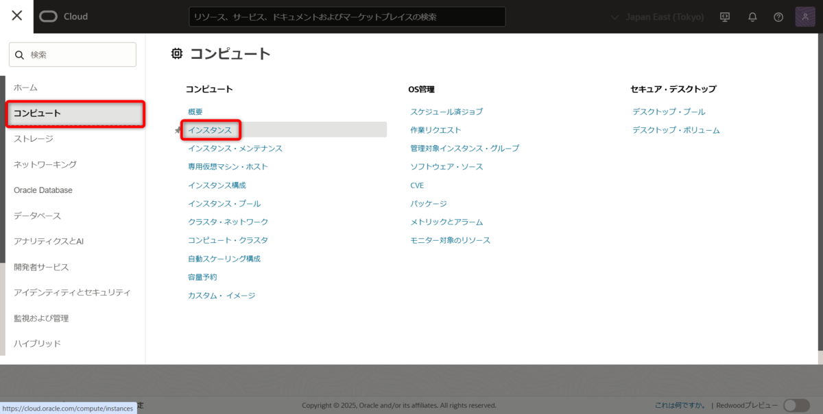Close the navigation menu with the X icon
The height and width of the screenshot is (414, 823).
[x=17, y=16]
